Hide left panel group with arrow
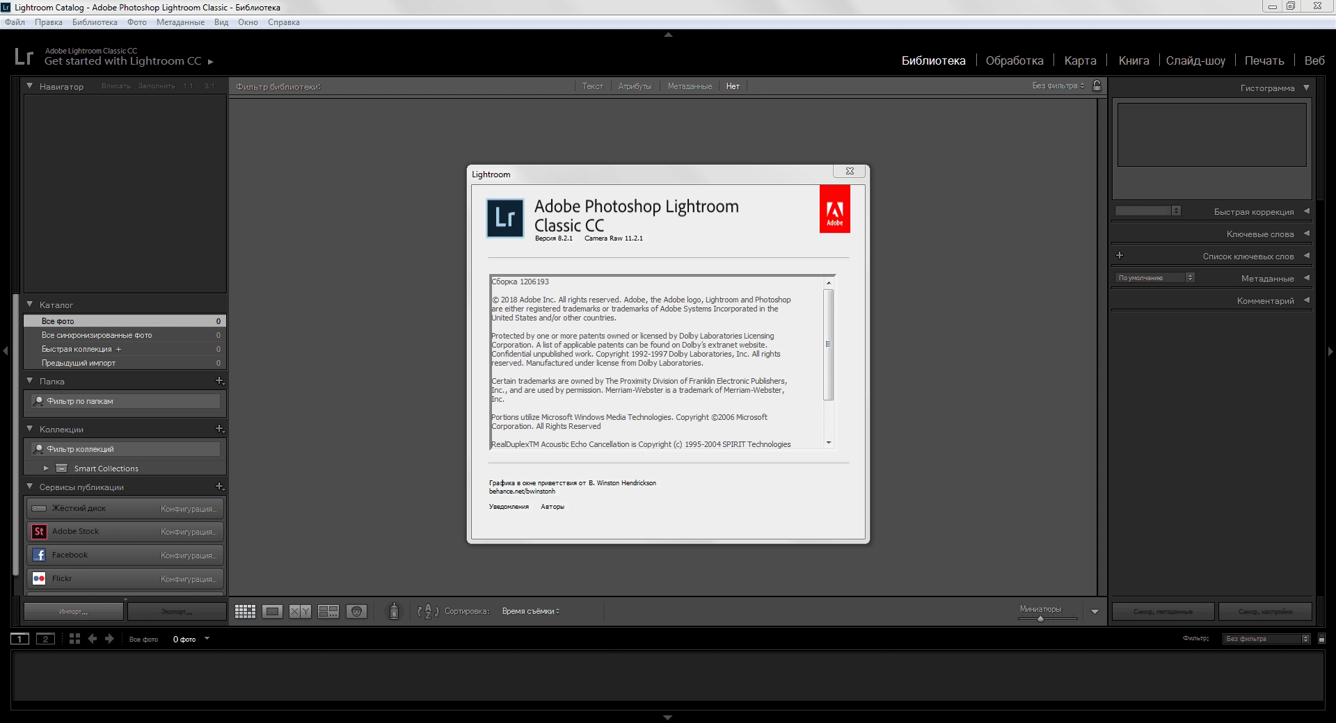 coord(5,351)
